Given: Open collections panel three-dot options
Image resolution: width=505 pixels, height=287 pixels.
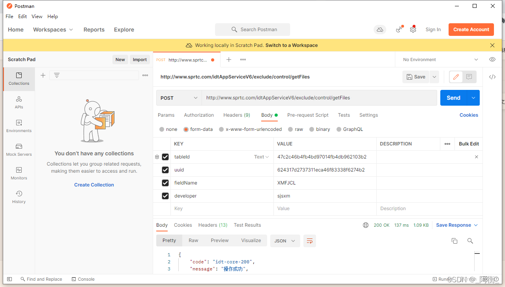Looking at the screenshot, I should point(145,75).
